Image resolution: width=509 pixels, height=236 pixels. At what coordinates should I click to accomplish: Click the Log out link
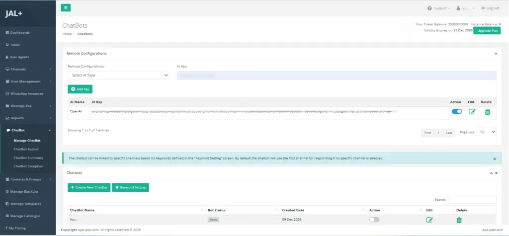490,8
